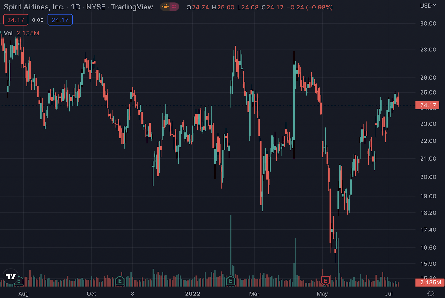
Task: Click the high value H25.00
Action: pos(223,7)
